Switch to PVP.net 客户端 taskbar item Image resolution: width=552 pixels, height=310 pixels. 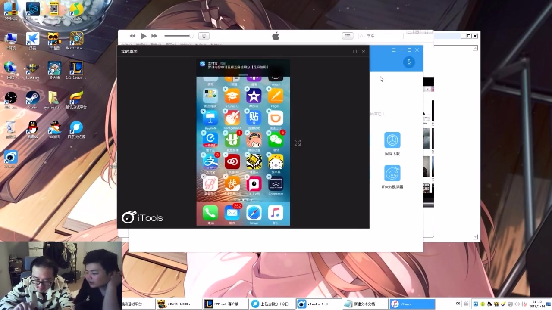tap(225, 304)
